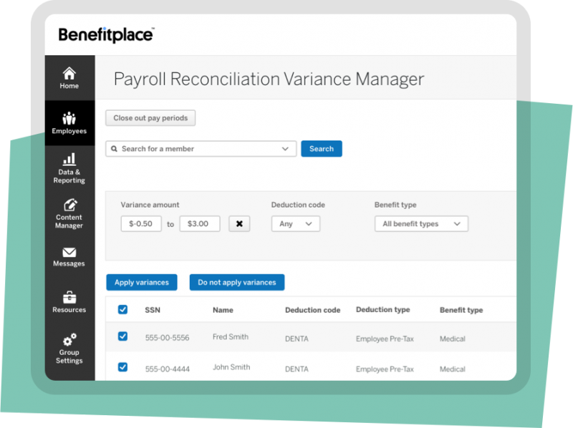The height and width of the screenshot is (428, 573).
Task: Click Do not apply variances button
Action: tap(237, 282)
